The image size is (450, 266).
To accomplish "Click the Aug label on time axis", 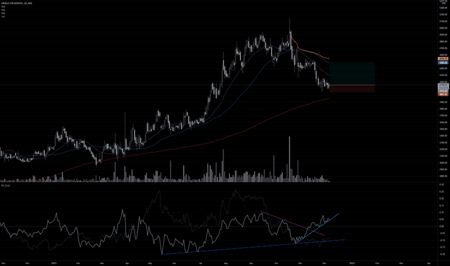I will click(226, 263).
